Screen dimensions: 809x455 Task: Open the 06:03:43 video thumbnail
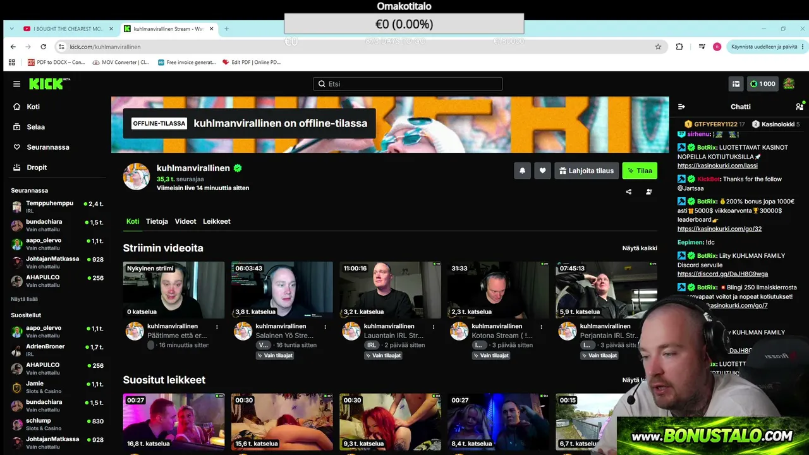pos(282,290)
